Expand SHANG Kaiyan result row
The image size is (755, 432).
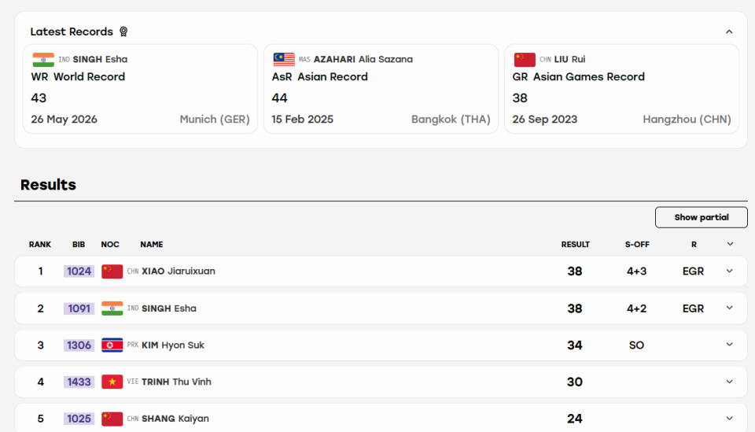click(730, 419)
